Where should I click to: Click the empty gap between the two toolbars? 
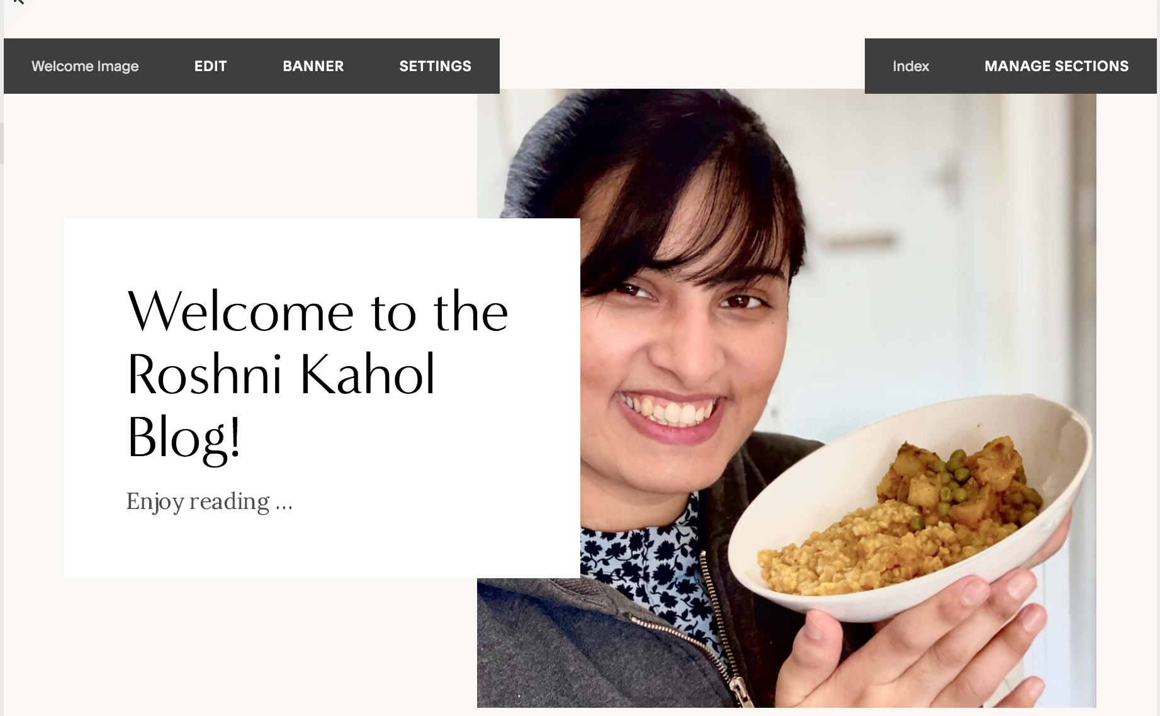(x=682, y=63)
